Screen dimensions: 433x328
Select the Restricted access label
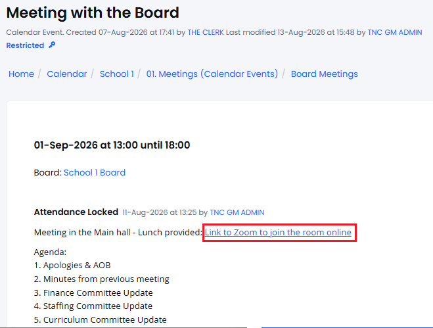(25, 45)
